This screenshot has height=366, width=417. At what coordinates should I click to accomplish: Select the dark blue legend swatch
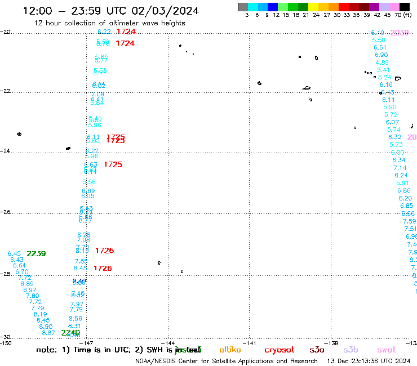(x=273, y=7)
